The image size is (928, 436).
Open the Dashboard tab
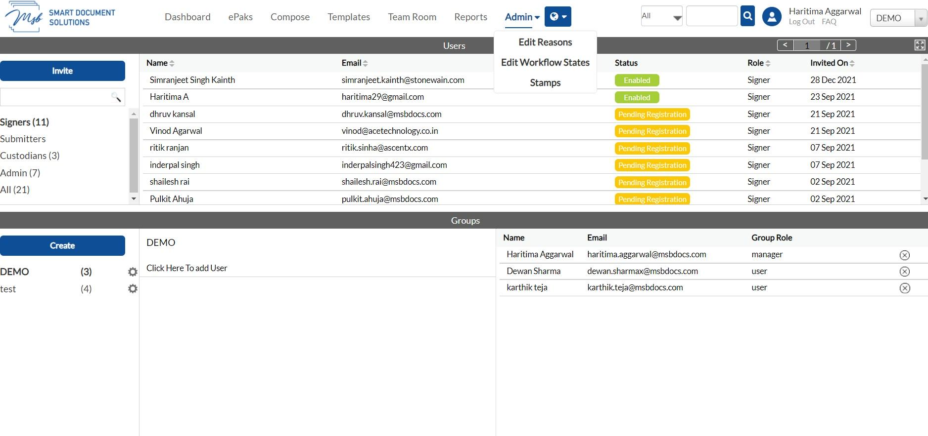(x=187, y=17)
